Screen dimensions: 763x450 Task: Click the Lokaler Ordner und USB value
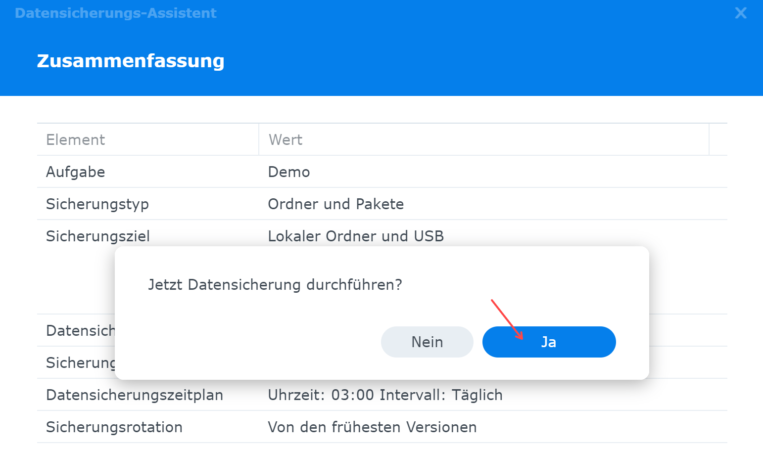tap(356, 236)
